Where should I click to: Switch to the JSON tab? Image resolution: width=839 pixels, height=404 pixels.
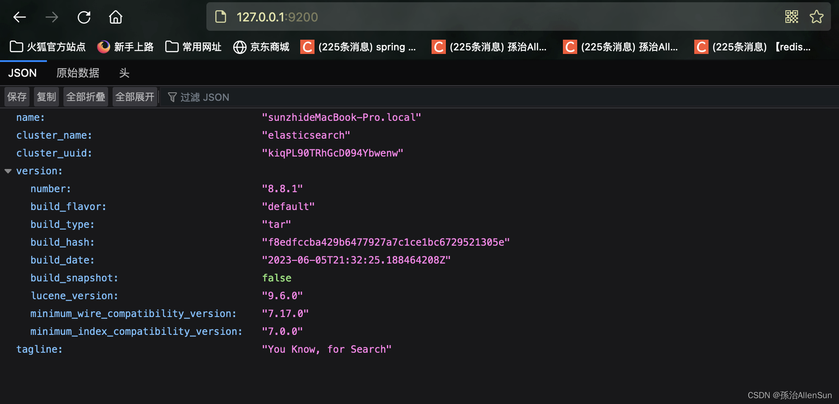[22, 73]
